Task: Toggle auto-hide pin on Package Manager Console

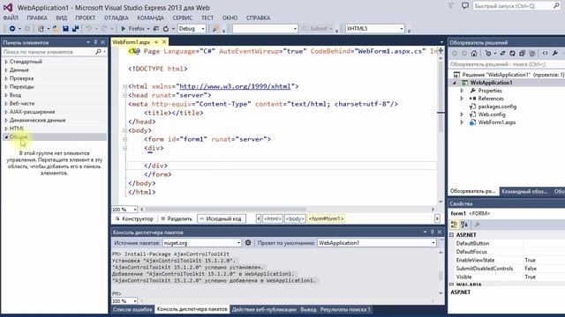Action: click(433, 232)
